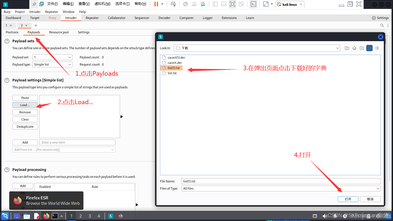The height and width of the screenshot is (221, 393).
Task: Take a VM snapshot clock icon
Action: pyautogui.click(x=186, y=4)
